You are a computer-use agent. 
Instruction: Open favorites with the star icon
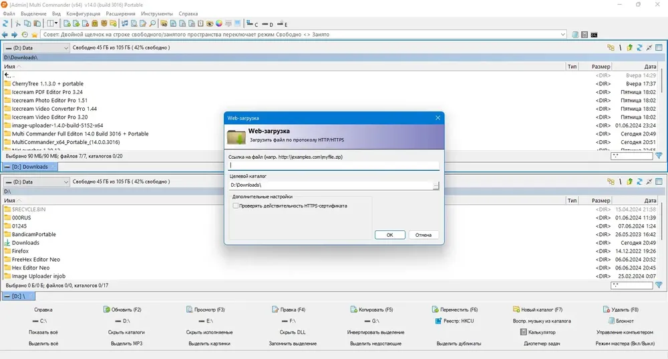(35, 35)
